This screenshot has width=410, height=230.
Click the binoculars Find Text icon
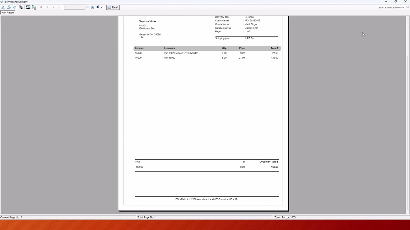click(92, 7)
